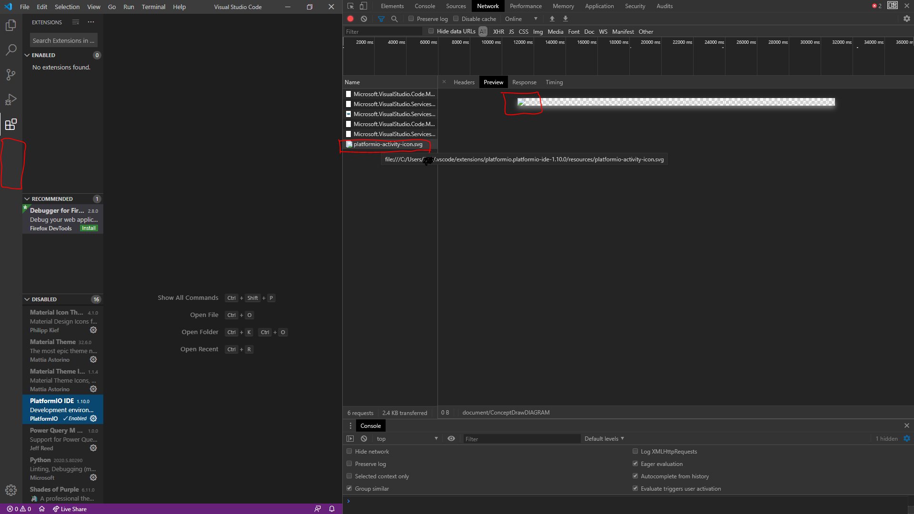Open the Default levels dropdown in Console
Screen dimensions: 914x514
(603, 438)
